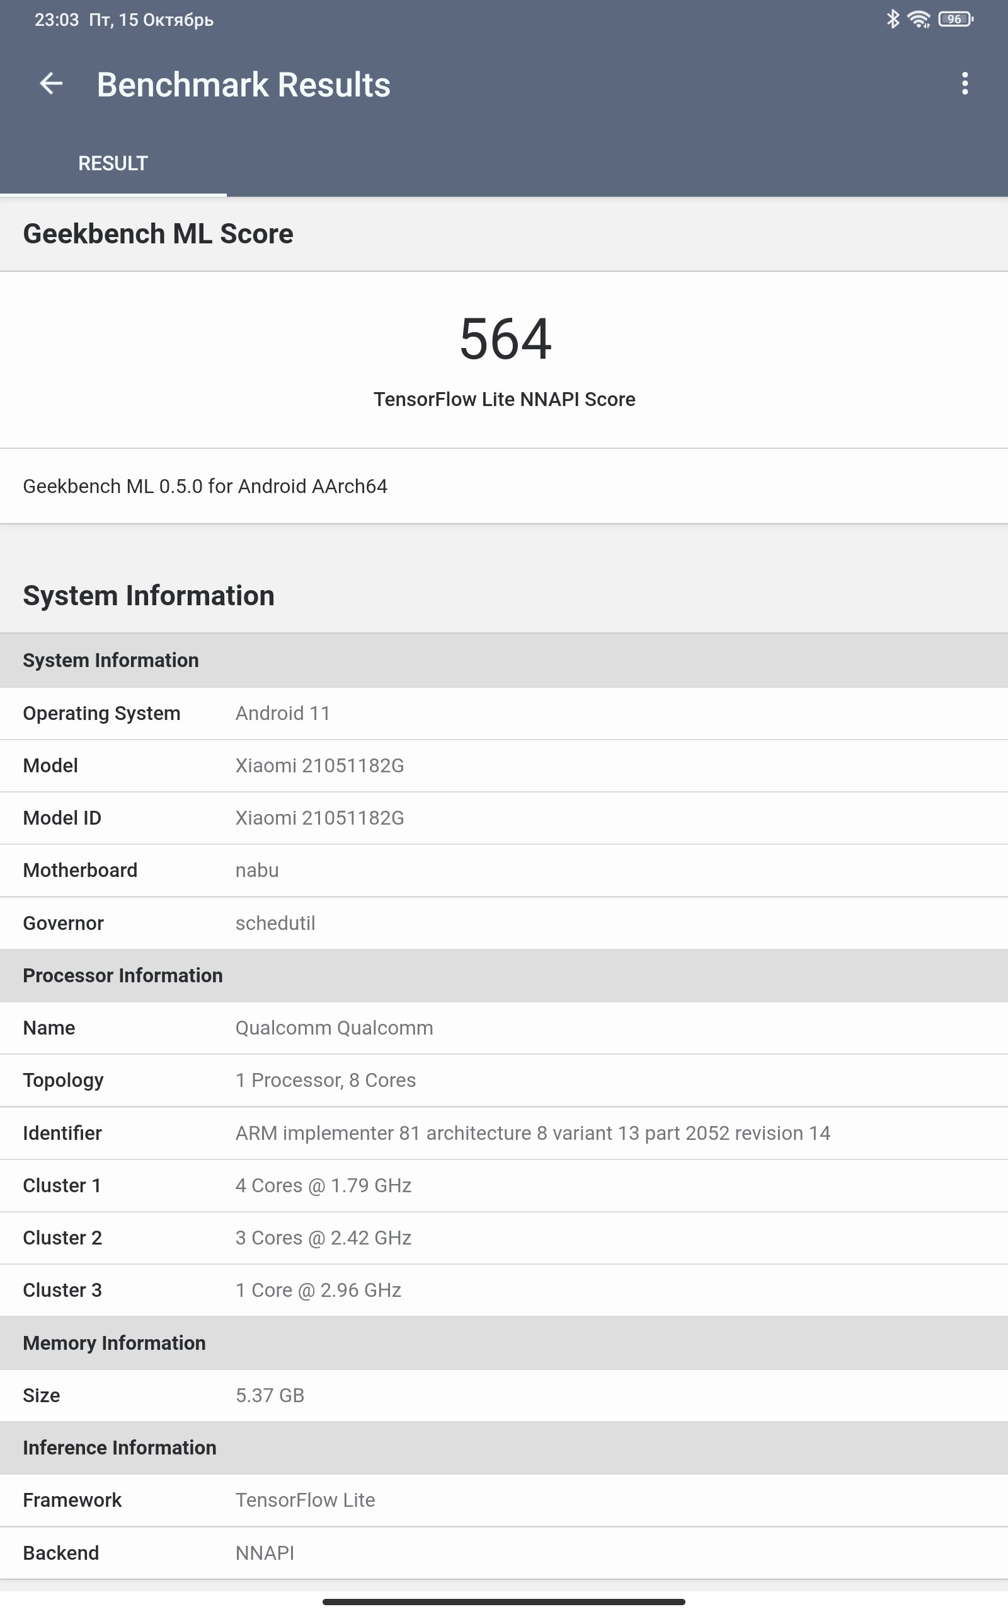Screen dimensions: 1008x1614
Task: Tap the Memory Size 5.37 GB row
Action: tap(504, 1395)
